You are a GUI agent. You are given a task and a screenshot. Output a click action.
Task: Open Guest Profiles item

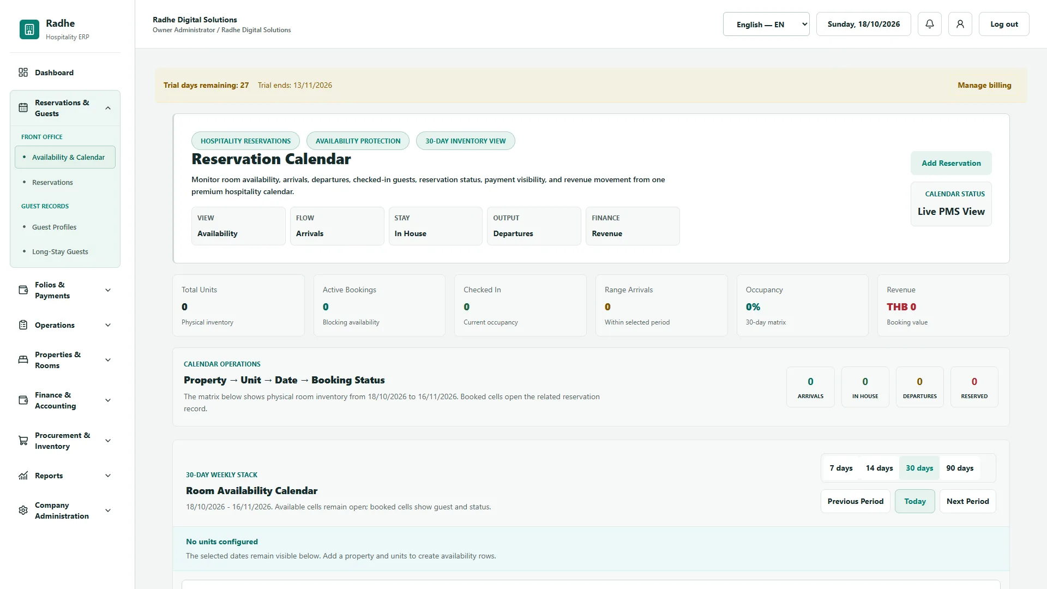65,227
